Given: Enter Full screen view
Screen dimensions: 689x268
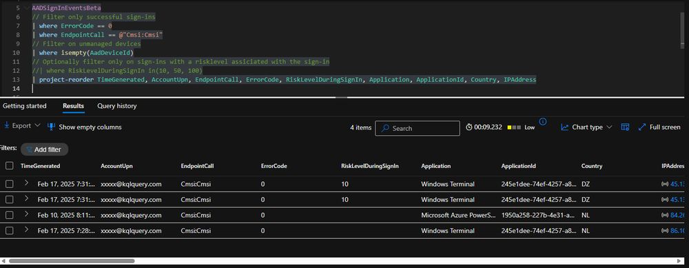Looking at the screenshot, I should [x=659, y=127].
